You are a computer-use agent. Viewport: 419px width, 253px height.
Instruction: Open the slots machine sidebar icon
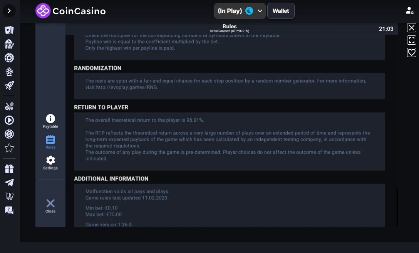(x=9, y=44)
